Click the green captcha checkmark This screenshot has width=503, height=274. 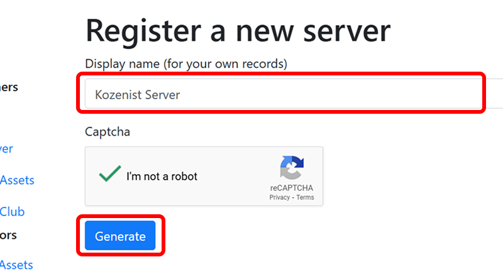click(110, 173)
